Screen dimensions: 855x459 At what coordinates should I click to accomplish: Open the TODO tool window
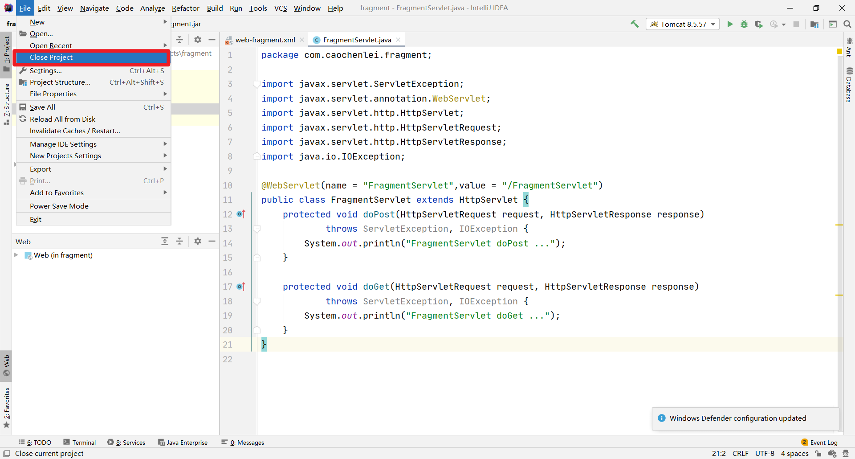pyautogui.click(x=35, y=443)
